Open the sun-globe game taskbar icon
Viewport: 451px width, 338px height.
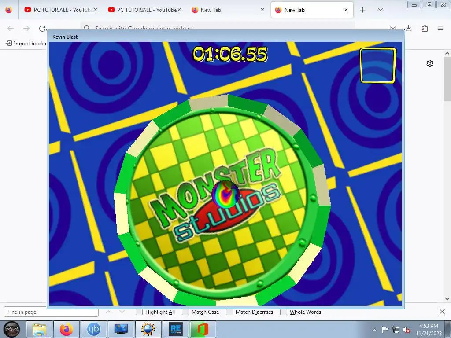[148, 329]
